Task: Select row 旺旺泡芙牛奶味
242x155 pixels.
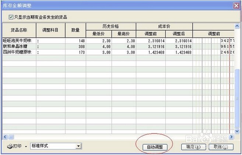Action: tap(118, 41)
